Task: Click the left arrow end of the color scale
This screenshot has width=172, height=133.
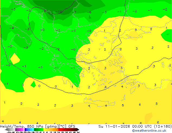Action: [6, 129]
